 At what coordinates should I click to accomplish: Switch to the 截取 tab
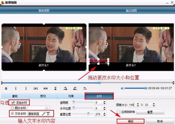[x=15, y=96]
